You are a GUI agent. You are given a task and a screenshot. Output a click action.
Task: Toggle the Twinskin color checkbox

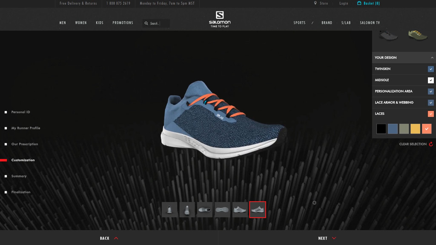(430, 69)
